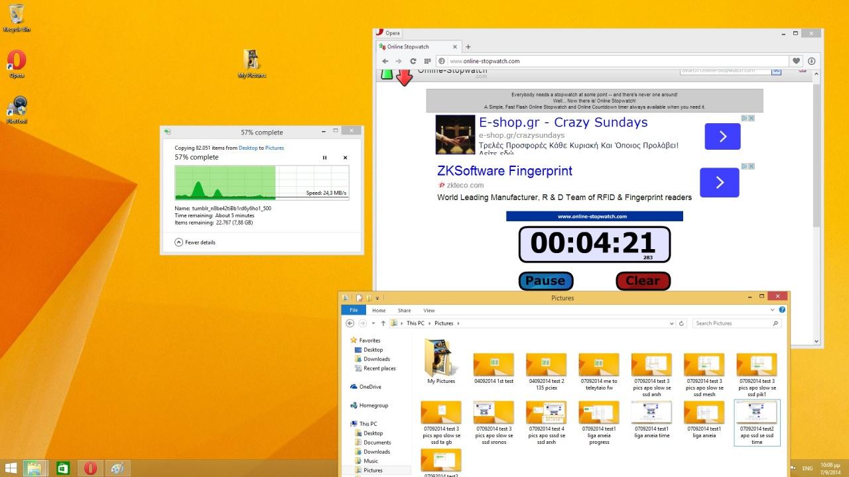Select Homegroup in navigation pane
The image size is (849, 477).
[x=373, y=405]
